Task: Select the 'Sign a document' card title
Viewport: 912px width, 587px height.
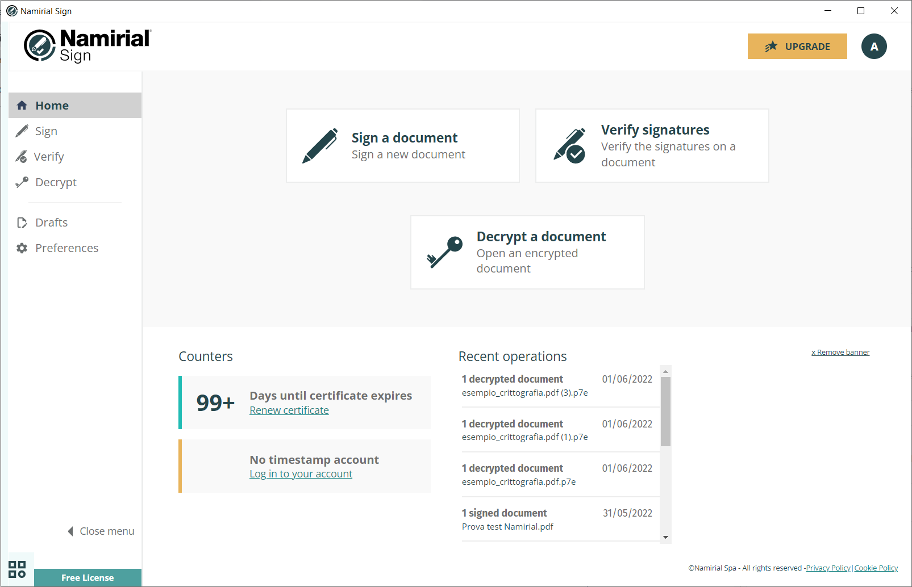Action: pyautogui.click(x=405, y=138)
